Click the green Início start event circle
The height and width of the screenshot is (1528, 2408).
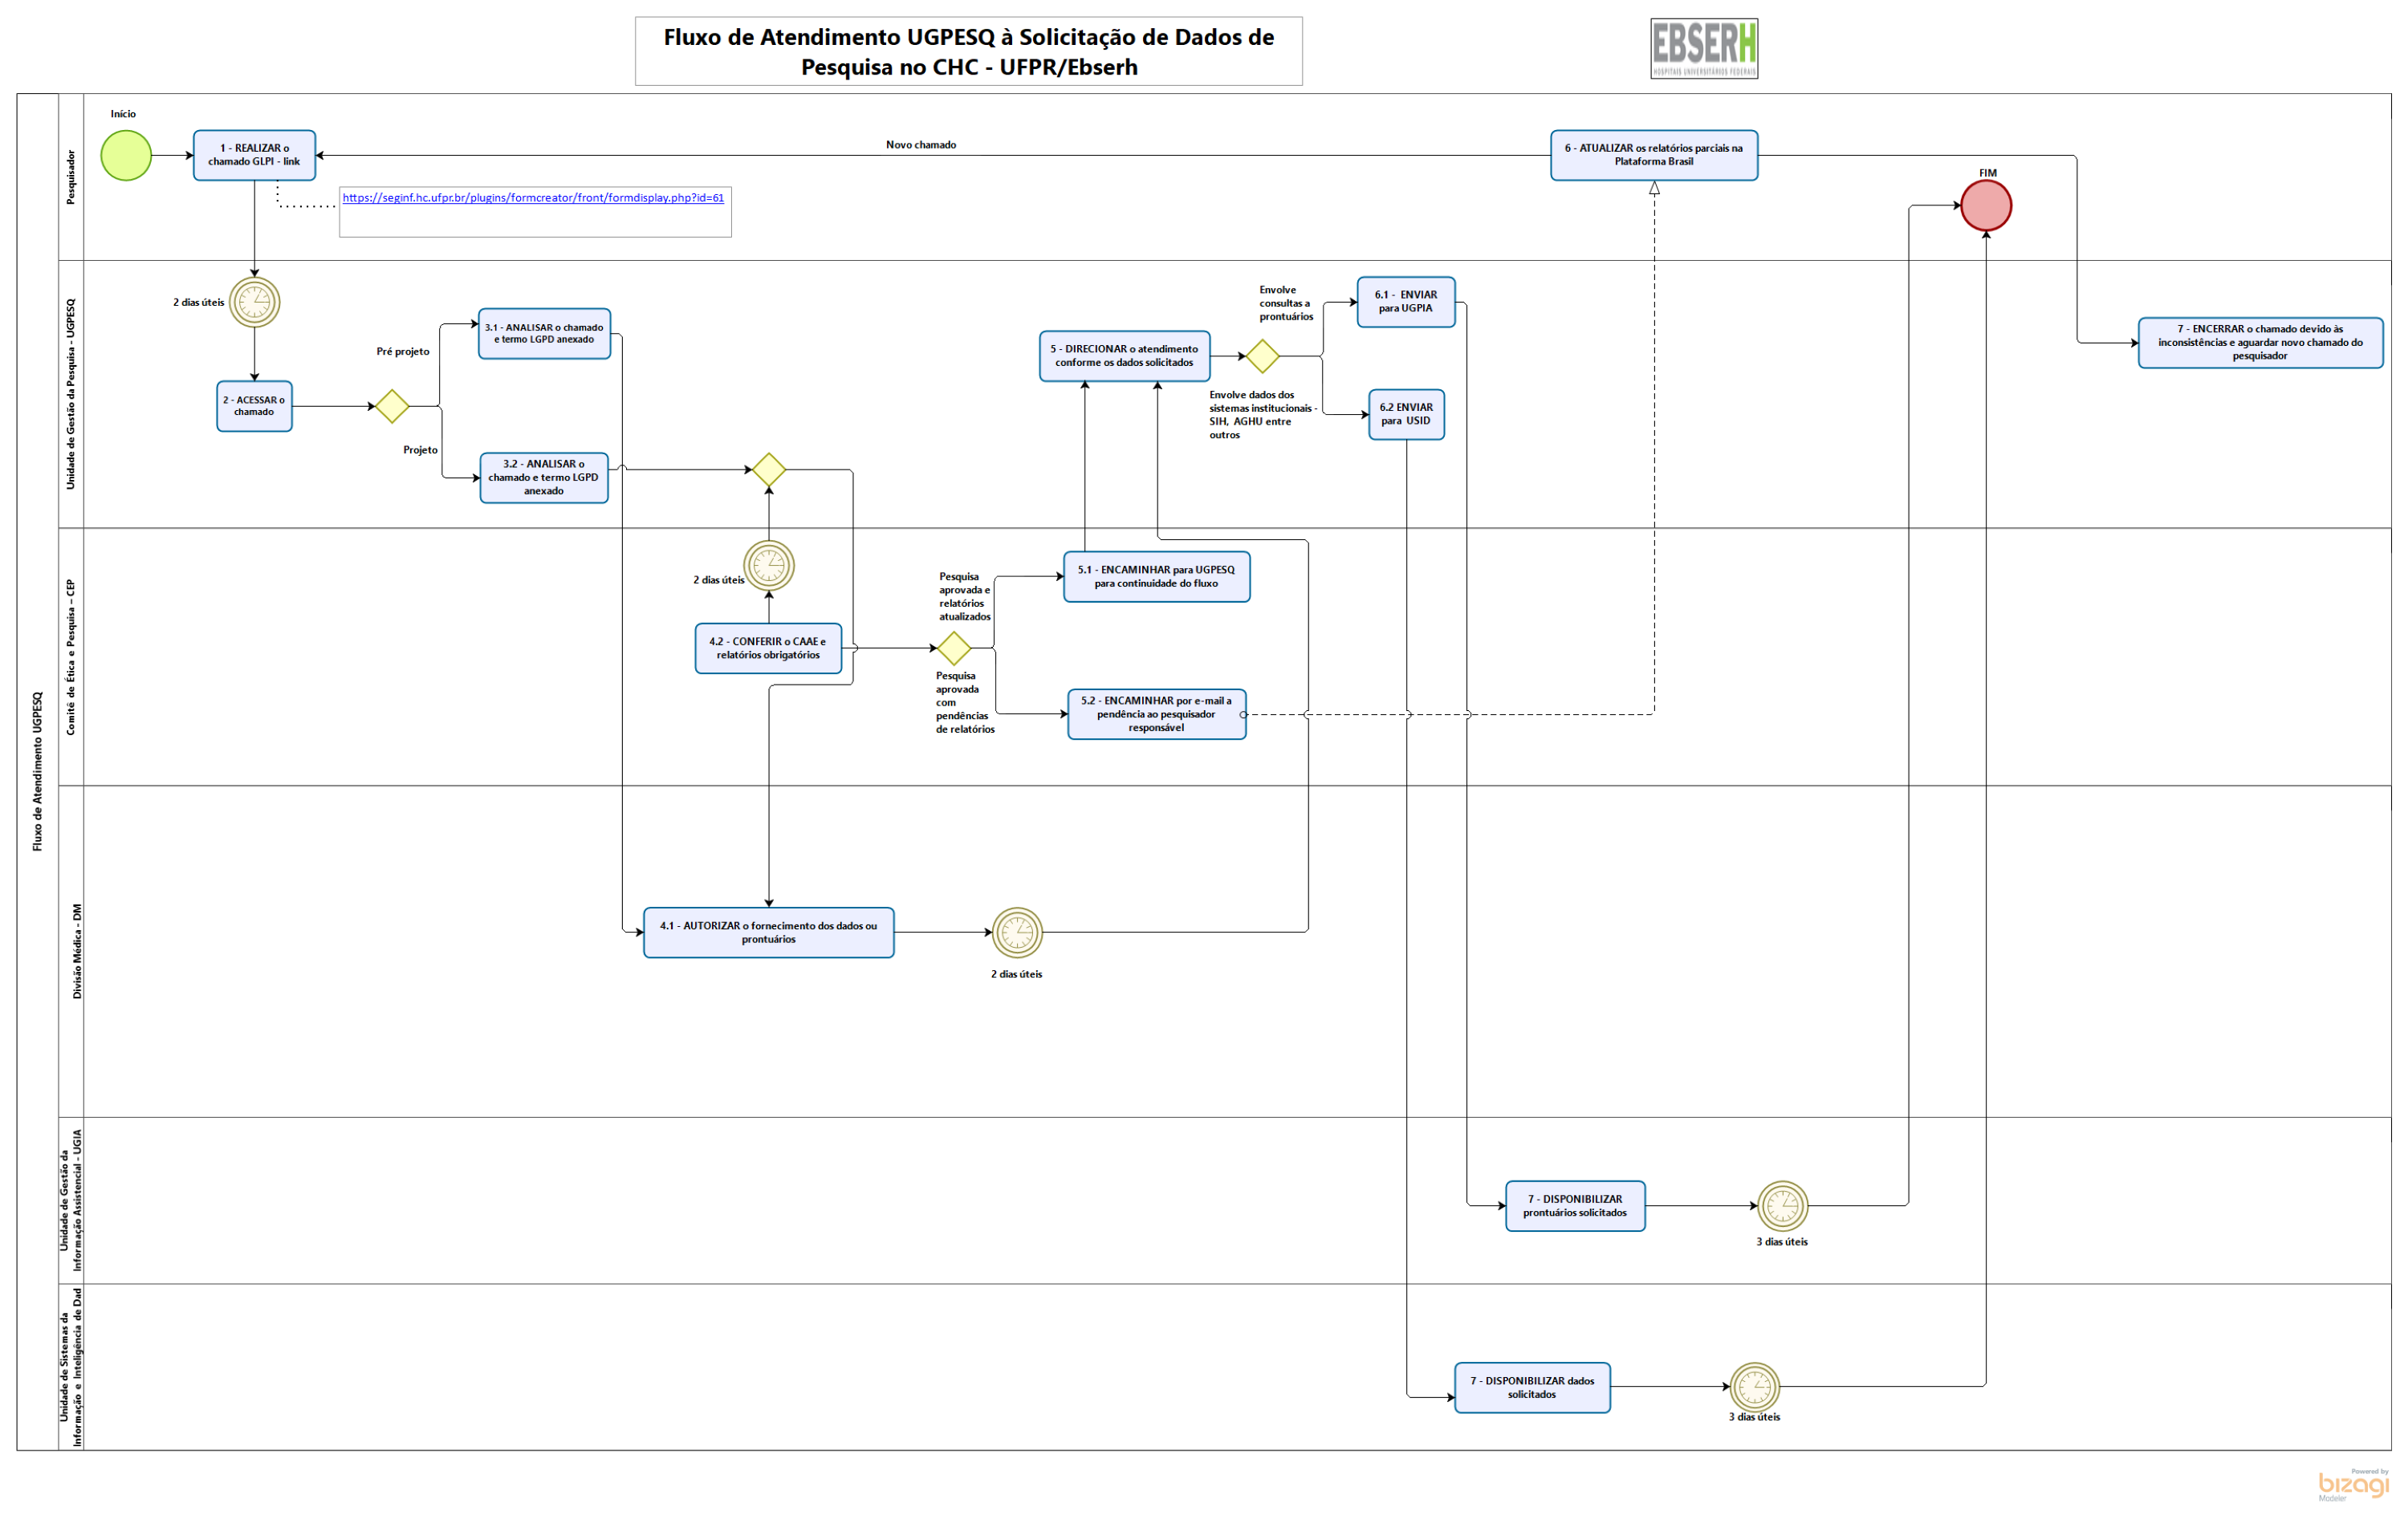(x=126, y=156)
